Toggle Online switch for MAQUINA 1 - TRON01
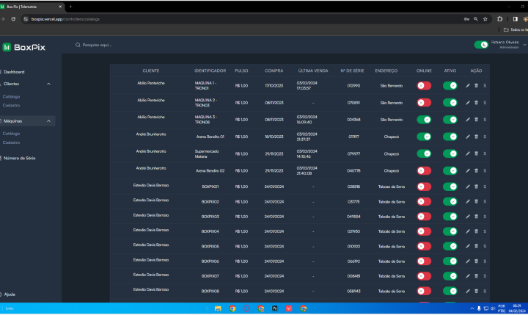The height and width of the screenshot is (315, 528). coord(424,85)
